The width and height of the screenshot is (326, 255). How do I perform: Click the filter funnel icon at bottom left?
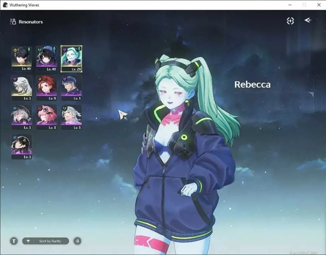click(x=14, y=241)
